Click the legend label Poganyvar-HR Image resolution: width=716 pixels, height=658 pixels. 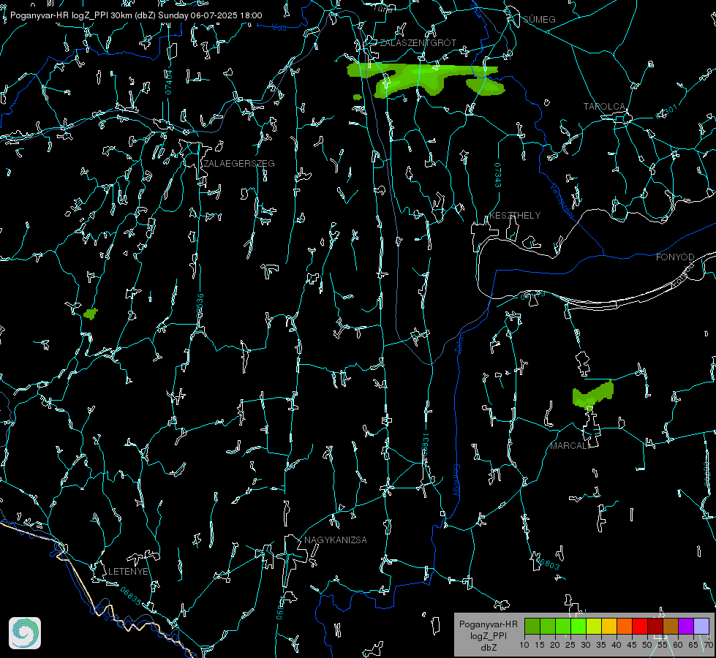[488, 624]
